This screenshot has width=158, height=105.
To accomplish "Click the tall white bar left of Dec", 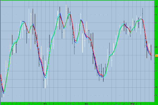I will pos(83,43).
